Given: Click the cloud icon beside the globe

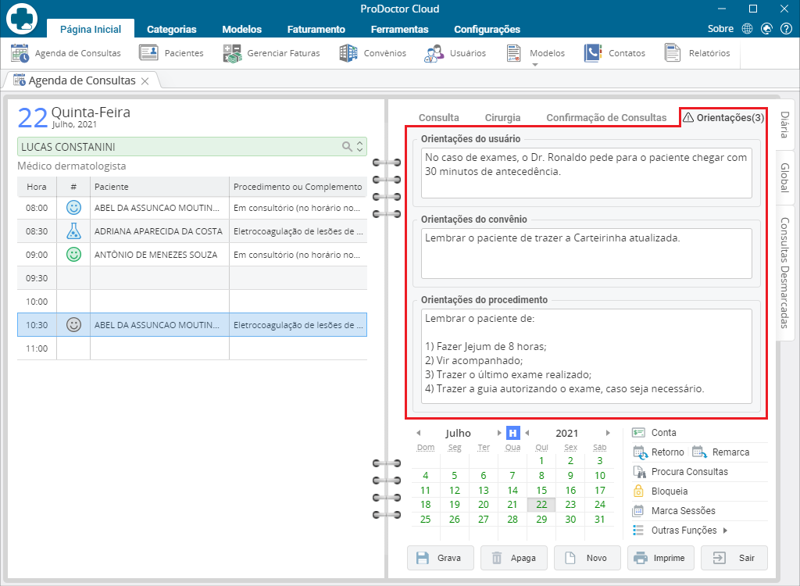Looking at the screenshot, I should coord(766,29).
